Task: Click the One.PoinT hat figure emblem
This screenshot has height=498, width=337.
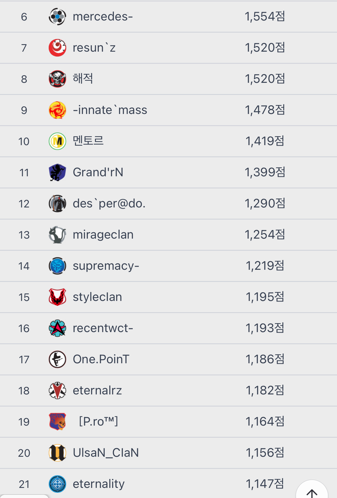Action: point(57,359)
